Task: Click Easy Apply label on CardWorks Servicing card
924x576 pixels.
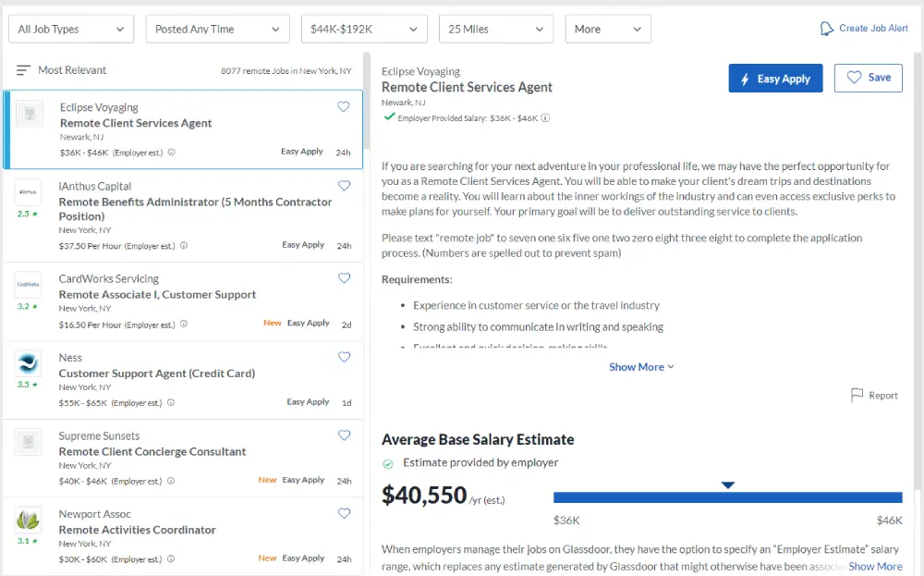Action: [x=309, y=323]
